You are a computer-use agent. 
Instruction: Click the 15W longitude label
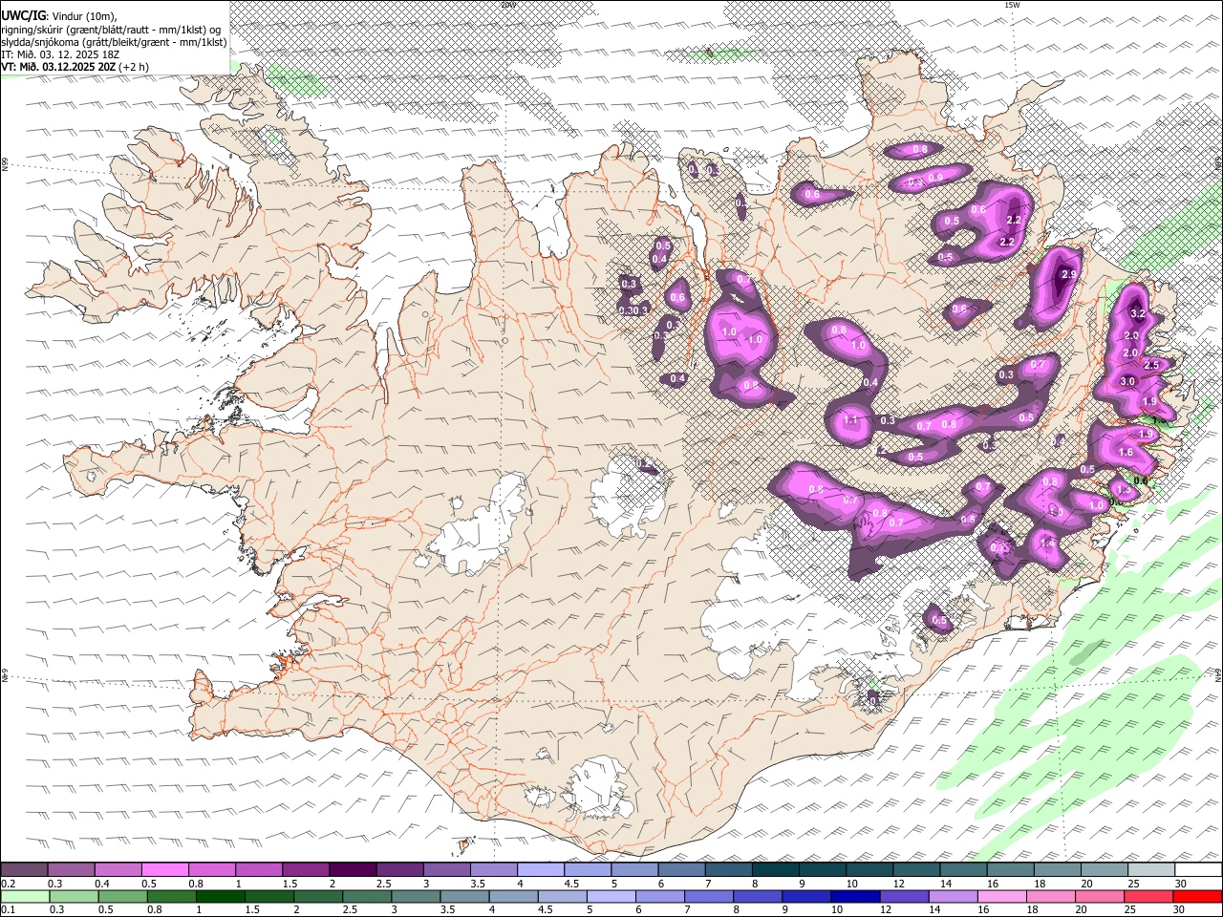tap(1012, 5)
